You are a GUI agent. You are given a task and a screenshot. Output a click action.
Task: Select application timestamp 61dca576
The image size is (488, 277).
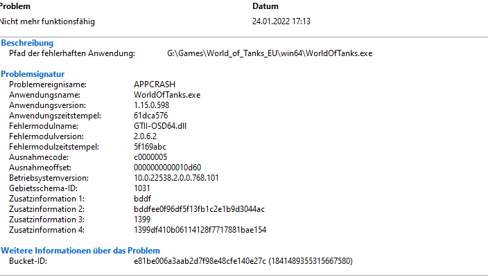pos(150,116)
